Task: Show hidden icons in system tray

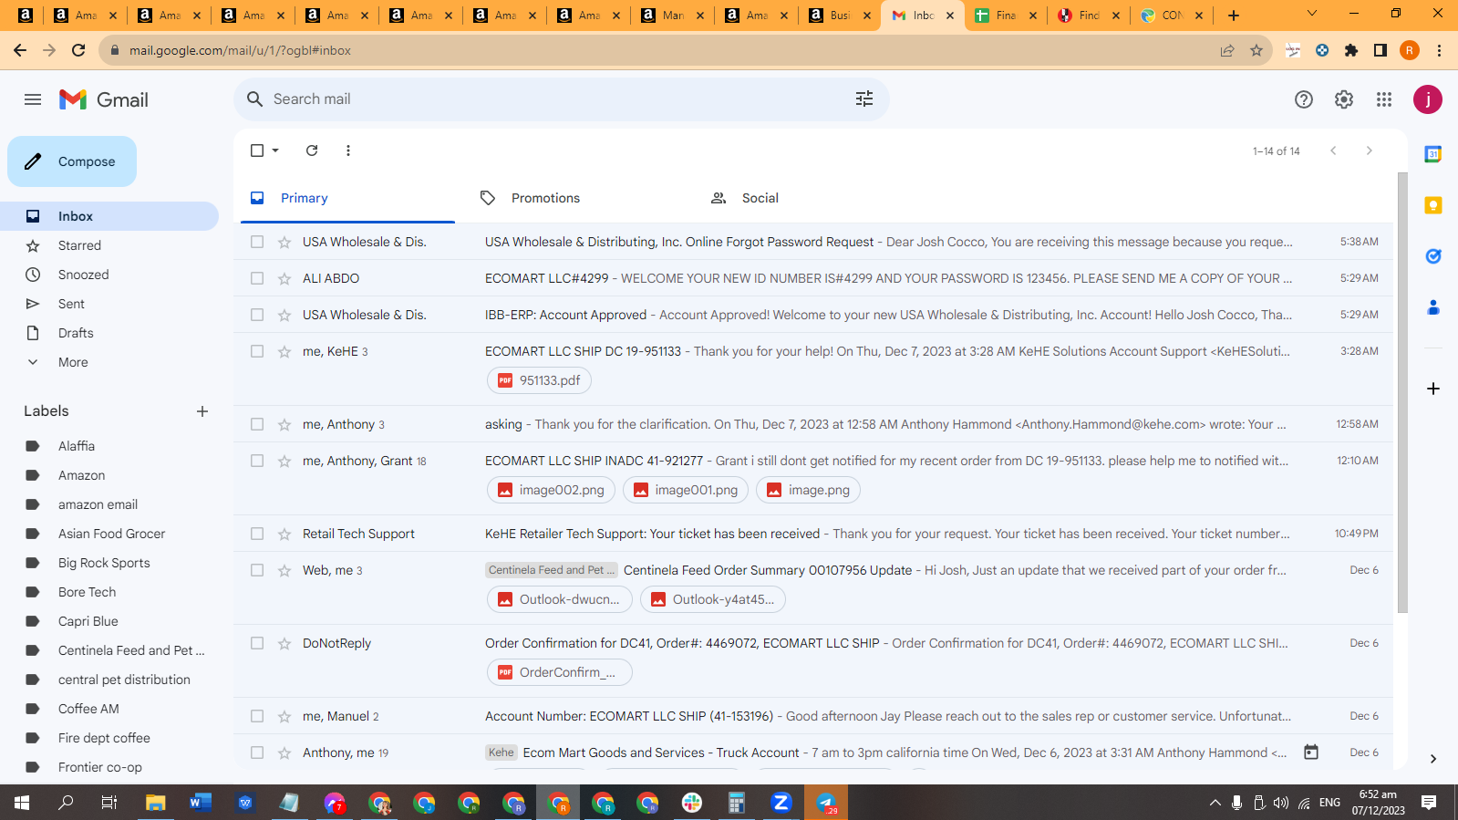Action: click(1215, 803)
